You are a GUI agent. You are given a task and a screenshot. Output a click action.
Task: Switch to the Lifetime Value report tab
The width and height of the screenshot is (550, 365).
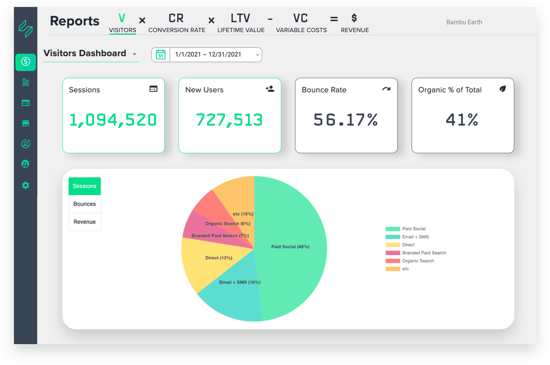coord(241,23)
